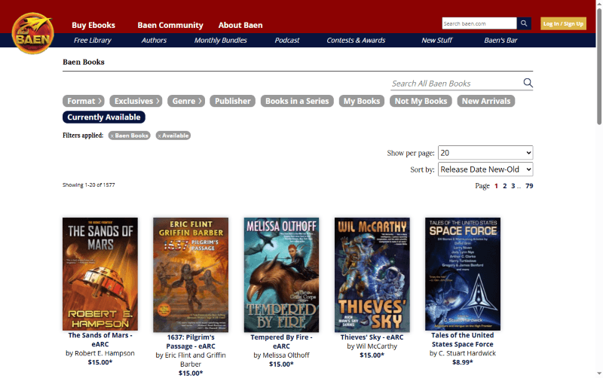Remove the Available filter chip
This screenshot has width=603, height=378.
coord(173,136)
